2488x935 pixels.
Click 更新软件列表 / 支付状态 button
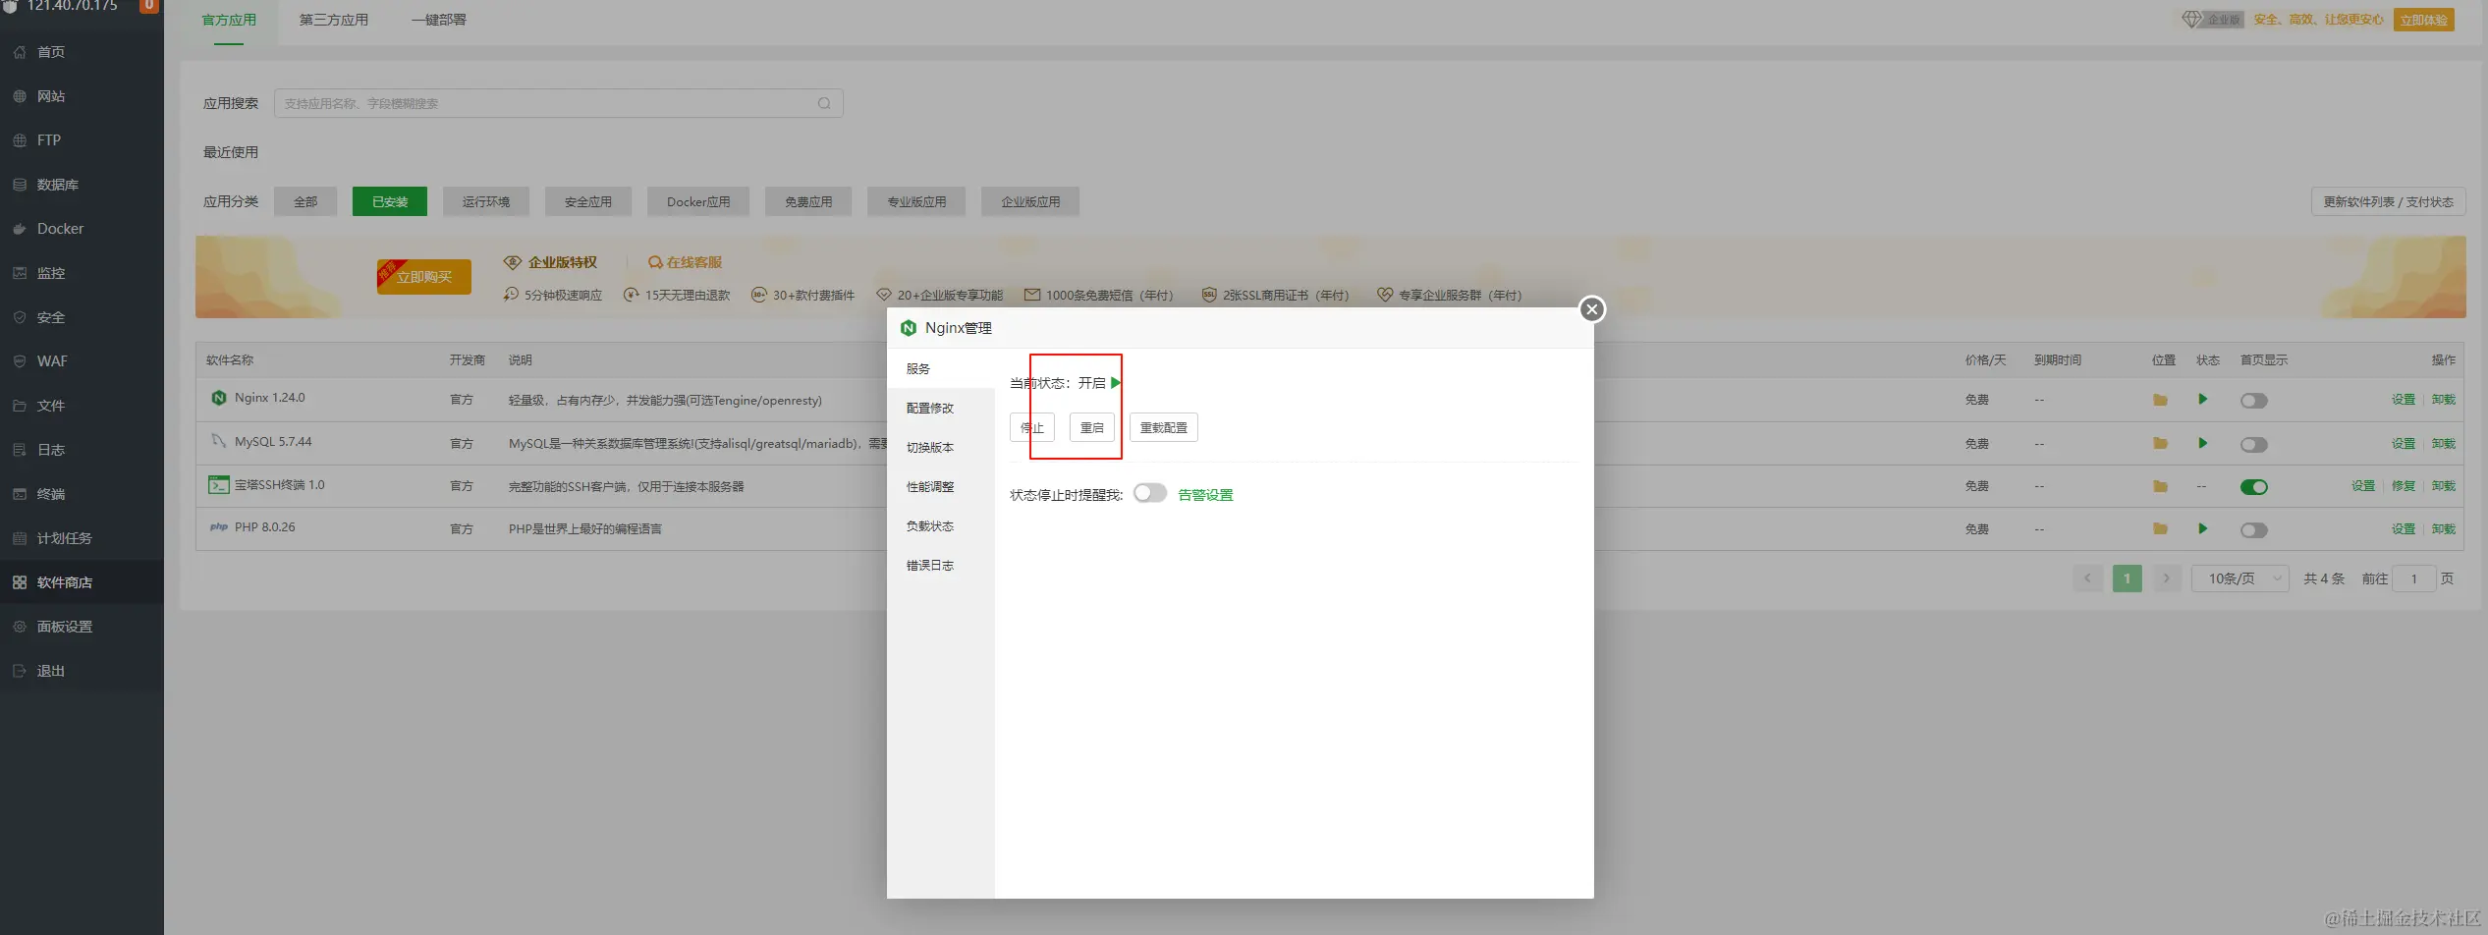point(2388,202)
